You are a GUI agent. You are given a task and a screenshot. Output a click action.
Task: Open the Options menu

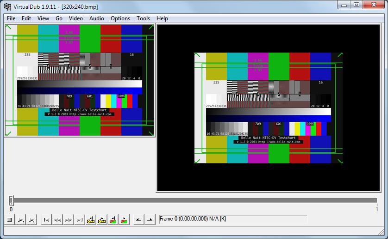(120, 18)
